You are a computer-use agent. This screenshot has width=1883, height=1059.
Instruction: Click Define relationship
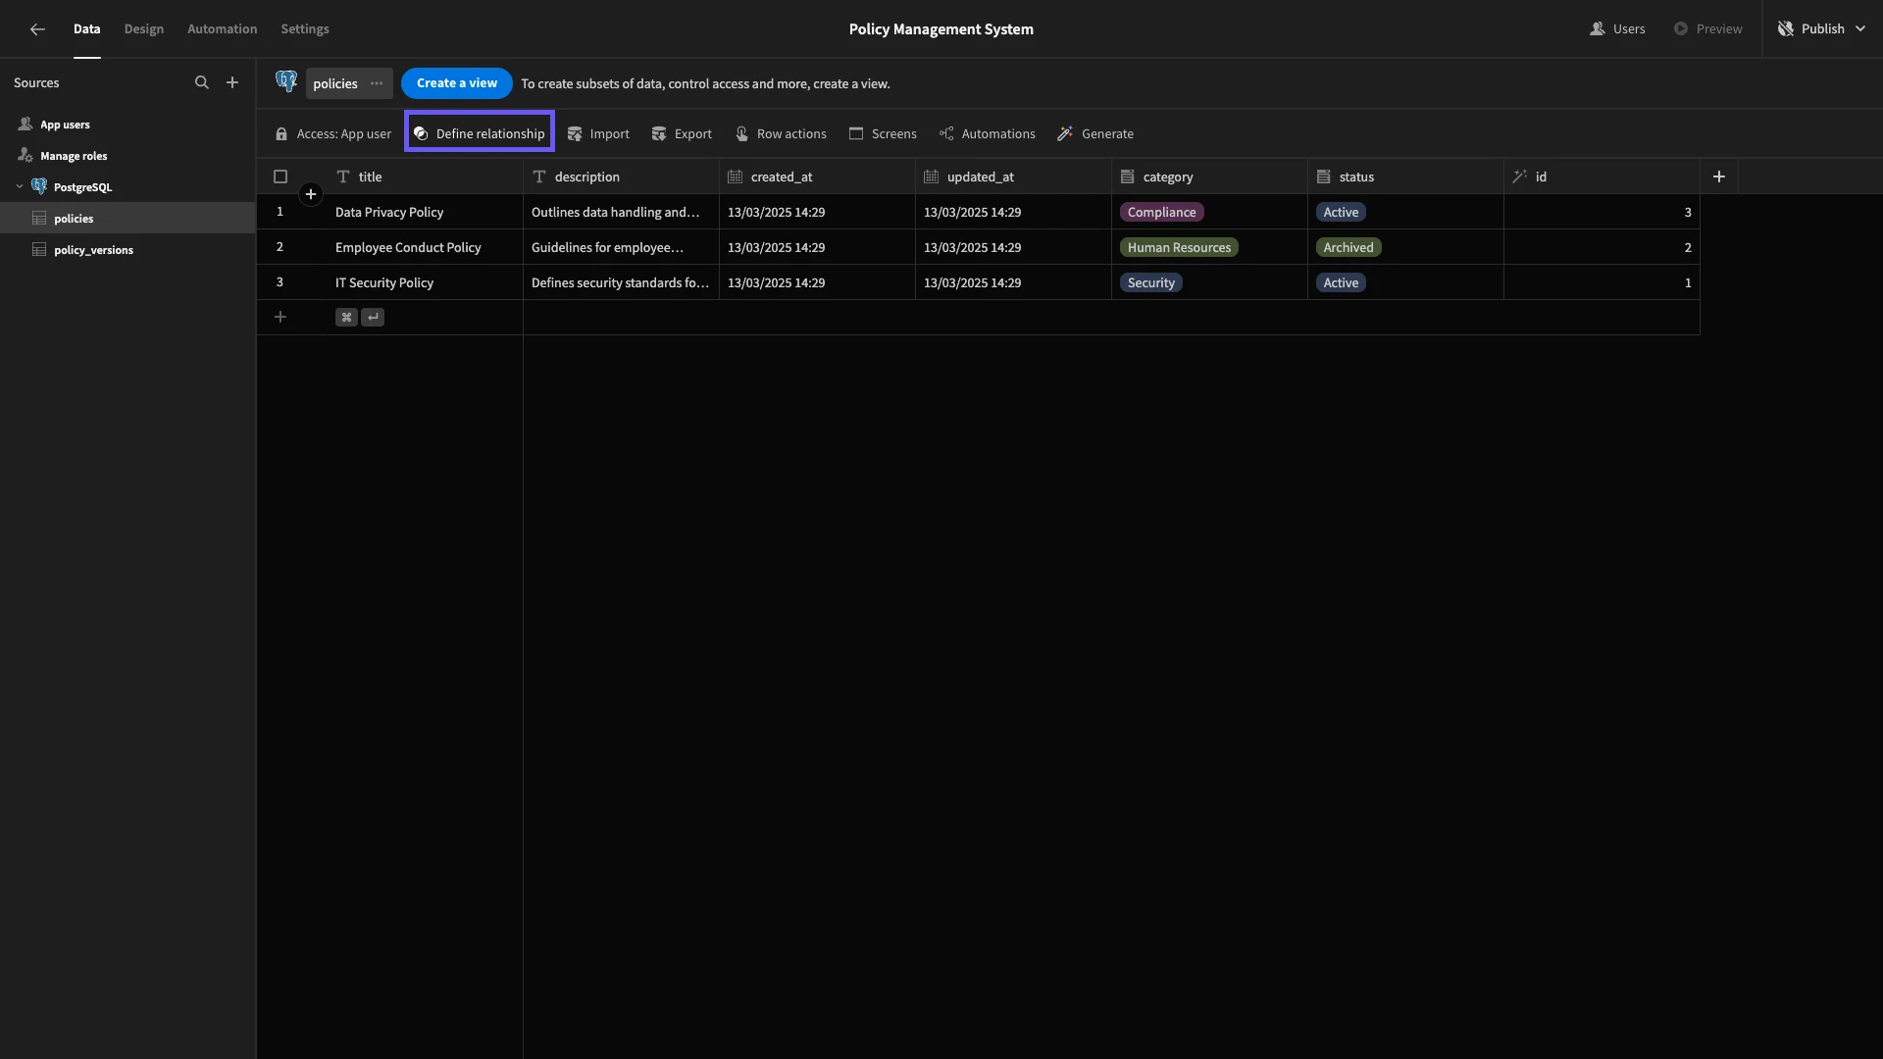pos(480,133)
